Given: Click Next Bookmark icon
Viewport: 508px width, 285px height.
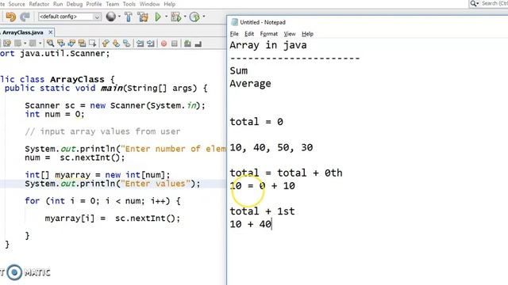Looking at the screenshot, I should 116,44.
